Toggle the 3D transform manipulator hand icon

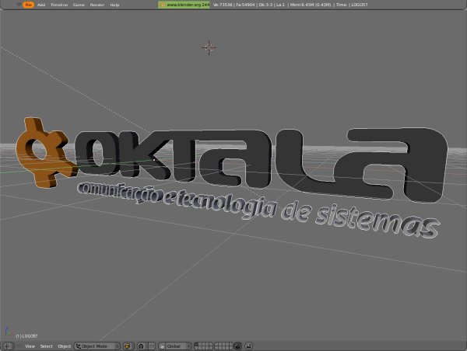[x=161, y=346]
